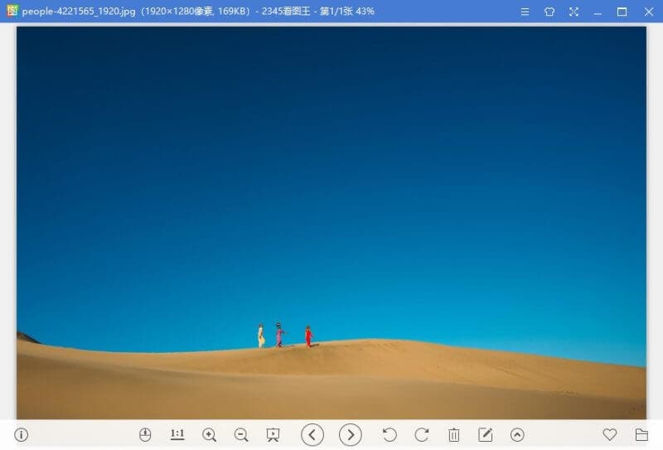Viewport: 663px width, 450px height.
Task: Close the image viewer window
Action: tap(649, 12)
